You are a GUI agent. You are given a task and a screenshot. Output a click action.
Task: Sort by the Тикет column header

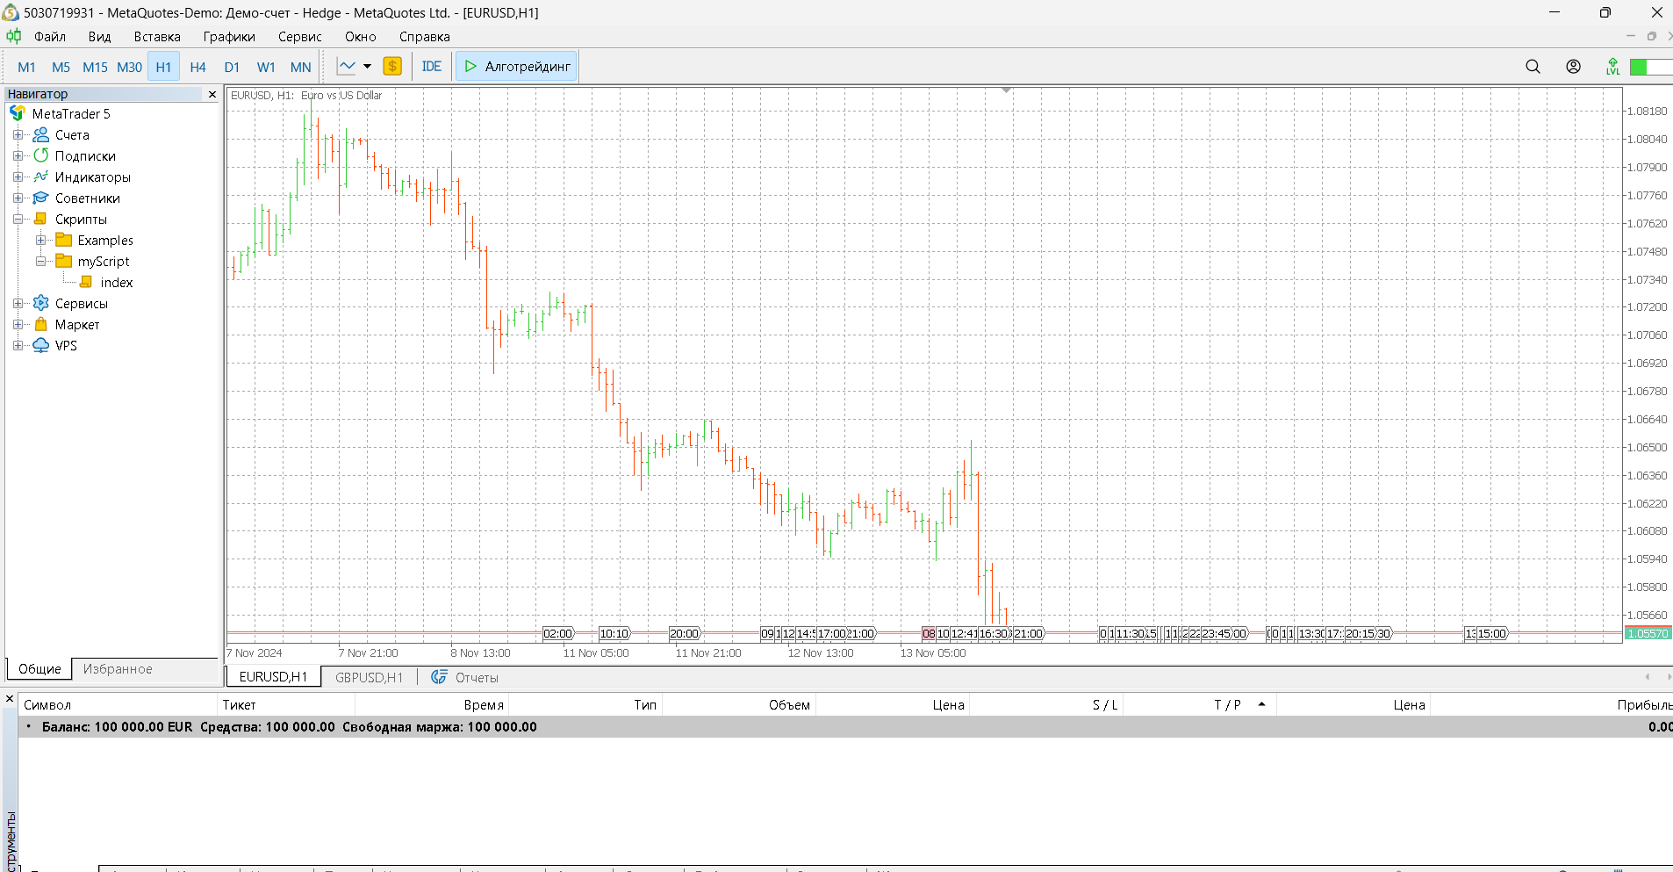pyautogui.click(x=286, y=705)
